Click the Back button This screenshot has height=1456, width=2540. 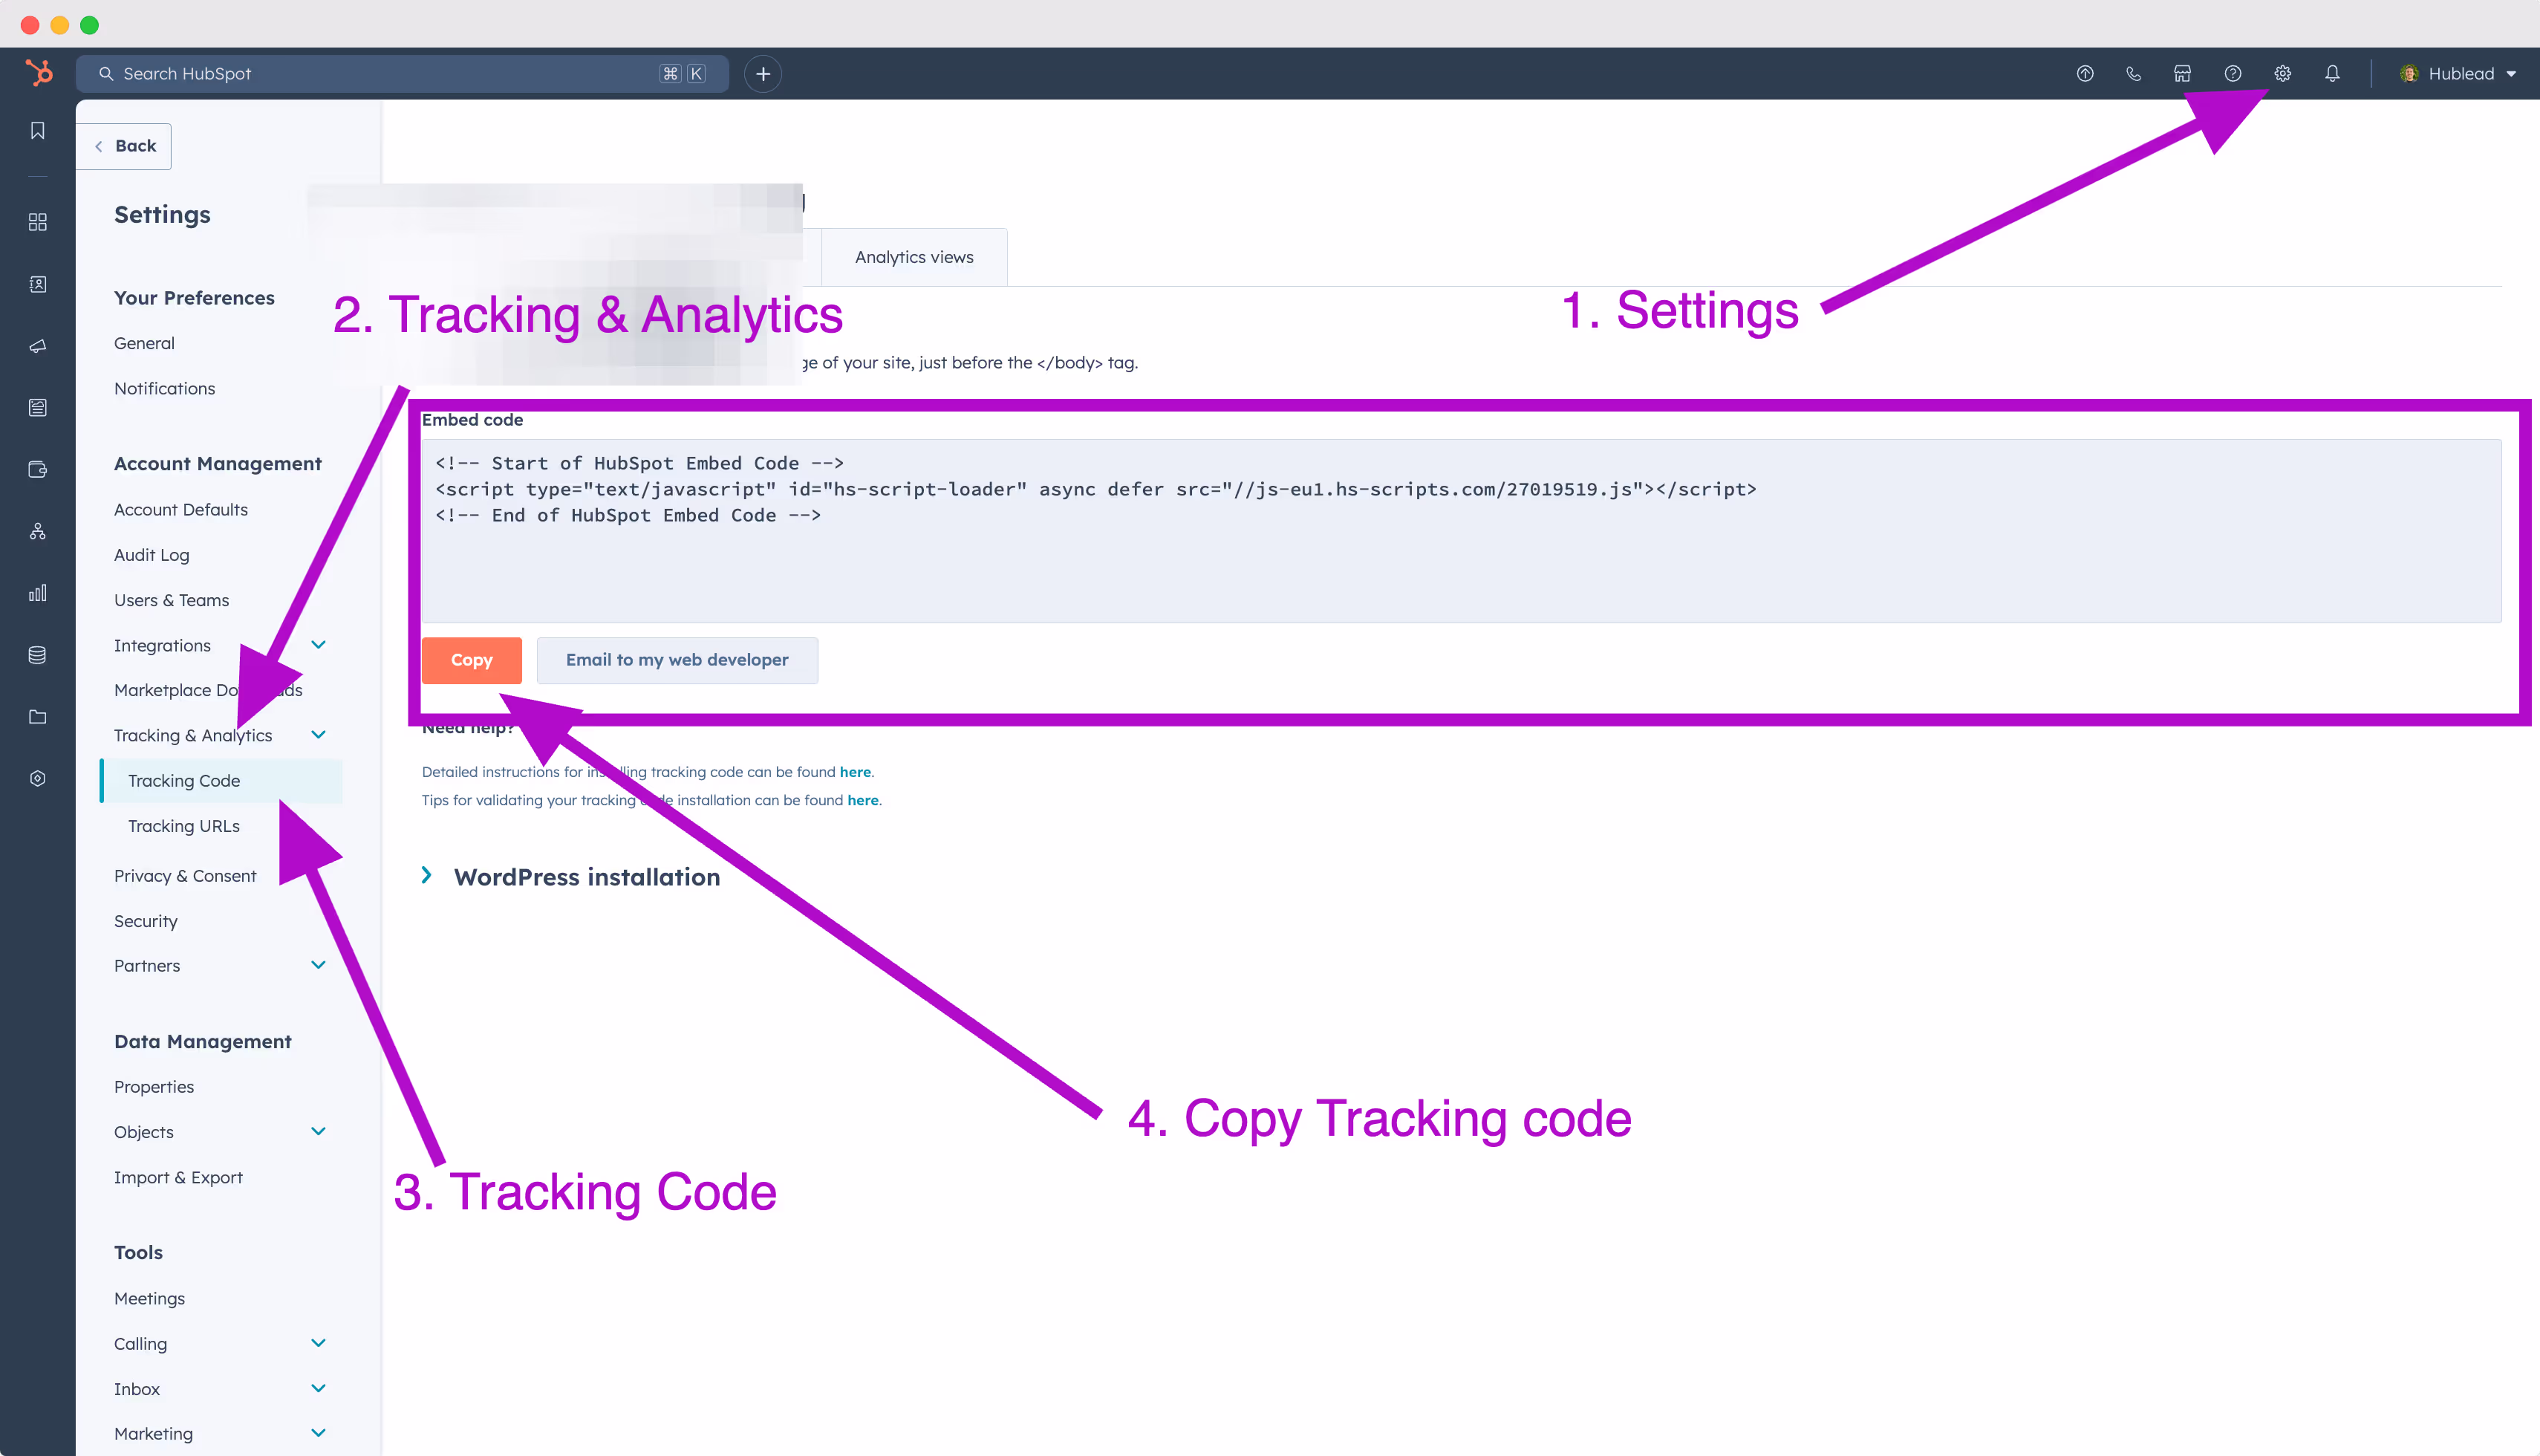[x=124, y=146]
